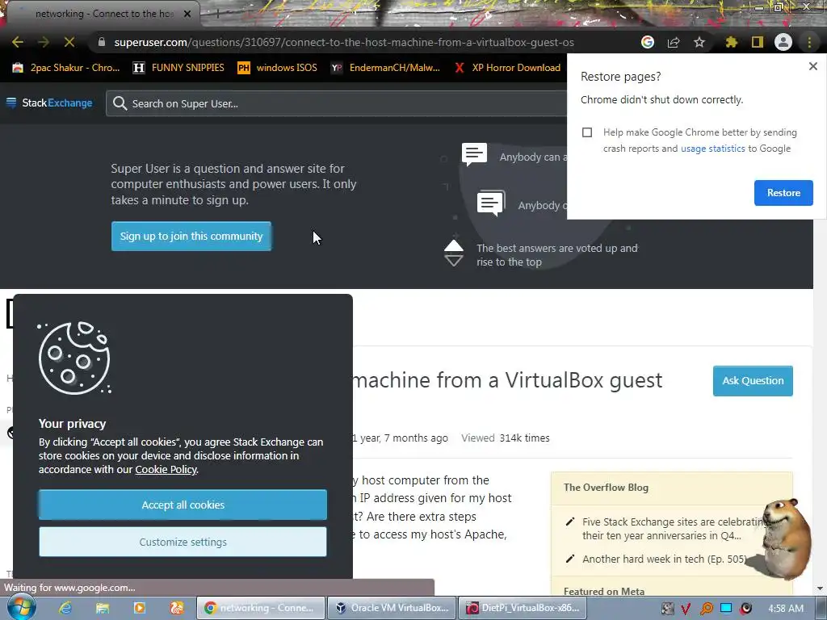Image resolution: width=827 pixels, height=620 pixels.
Task: Open the StackExchange hamburger menu icon
Action: pos(11,103)
